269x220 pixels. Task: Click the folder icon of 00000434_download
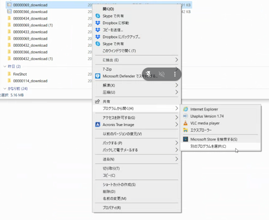click(9, 18)
